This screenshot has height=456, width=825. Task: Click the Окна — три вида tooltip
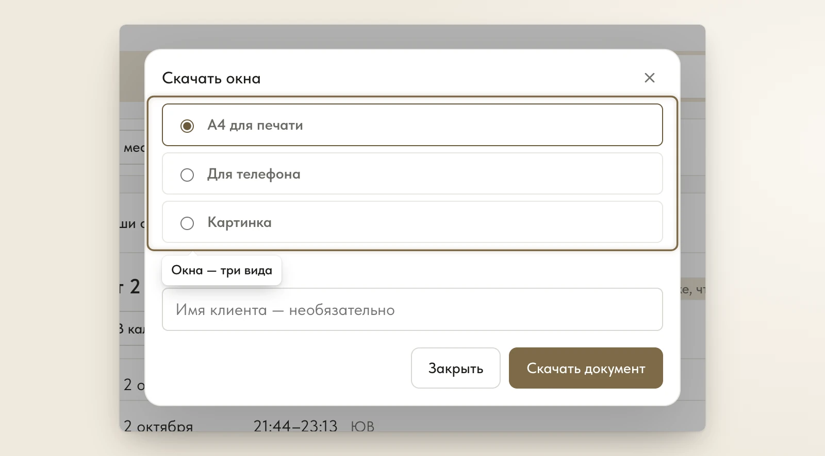point(222,270)
